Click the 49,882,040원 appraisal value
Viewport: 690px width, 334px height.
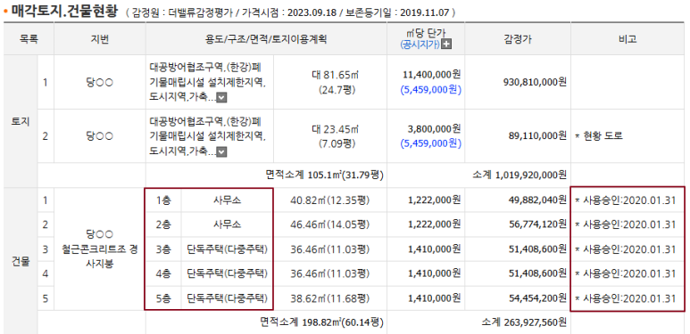coord(537,200)
